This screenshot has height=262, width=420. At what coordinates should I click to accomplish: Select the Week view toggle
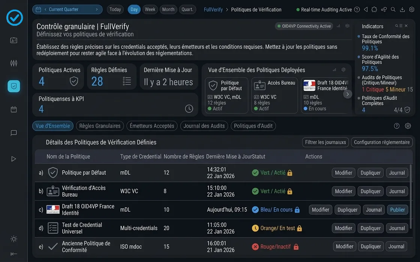coord(150,9)
